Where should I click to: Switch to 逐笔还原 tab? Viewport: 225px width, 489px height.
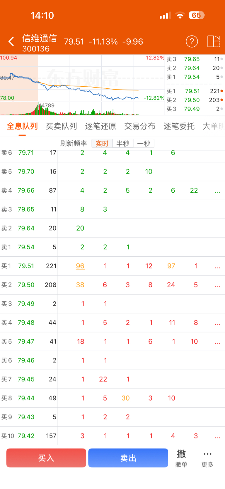click(x=100, y=126)
